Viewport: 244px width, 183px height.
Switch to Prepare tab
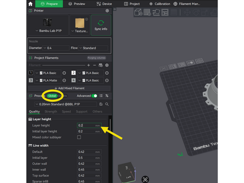click(49, 4)
